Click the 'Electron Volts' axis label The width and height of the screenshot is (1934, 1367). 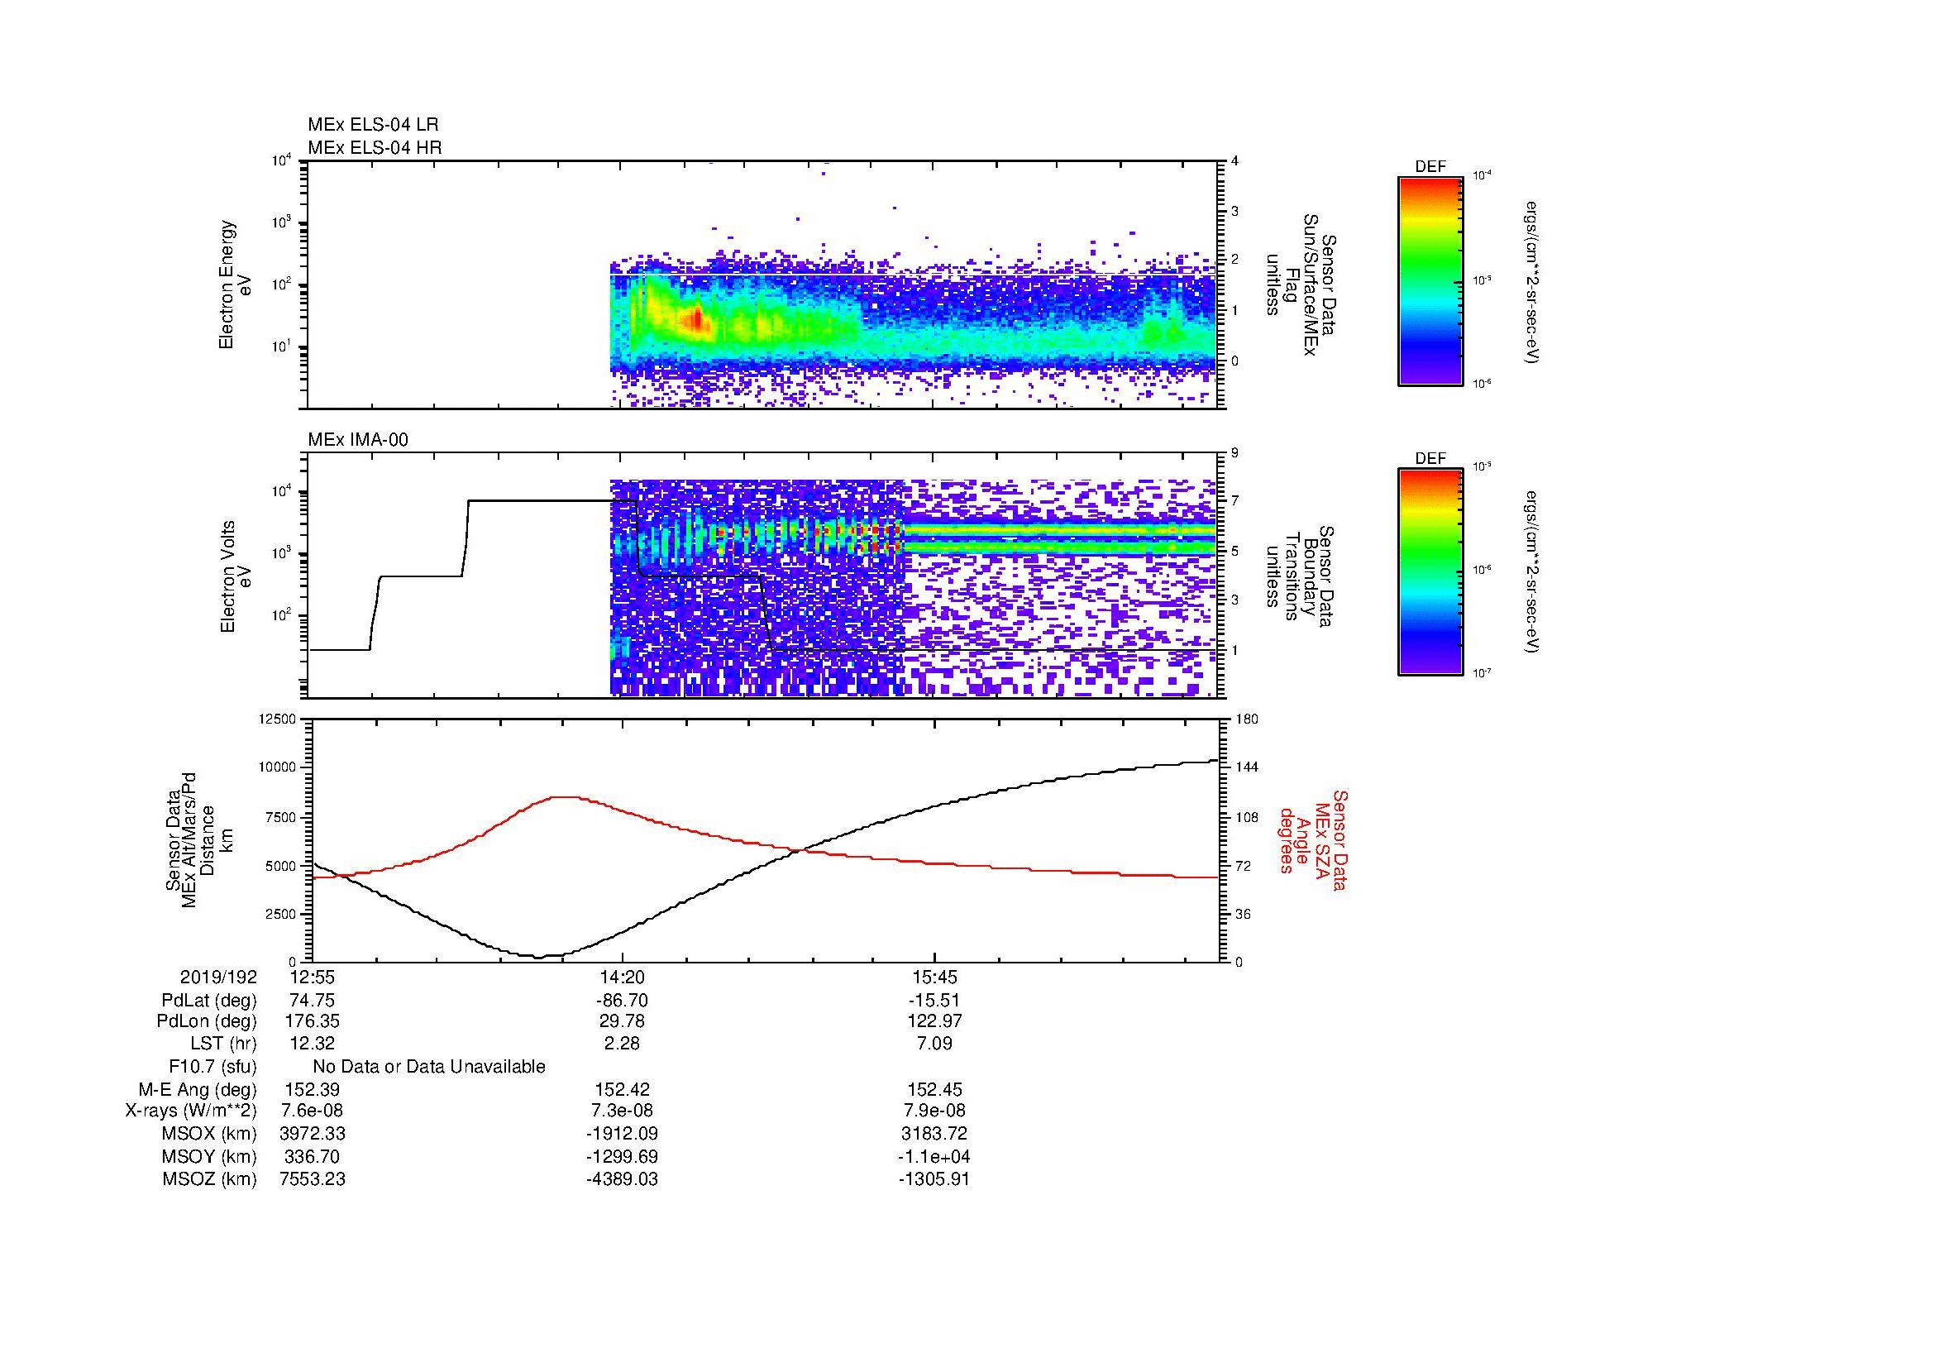coord(227,577)
